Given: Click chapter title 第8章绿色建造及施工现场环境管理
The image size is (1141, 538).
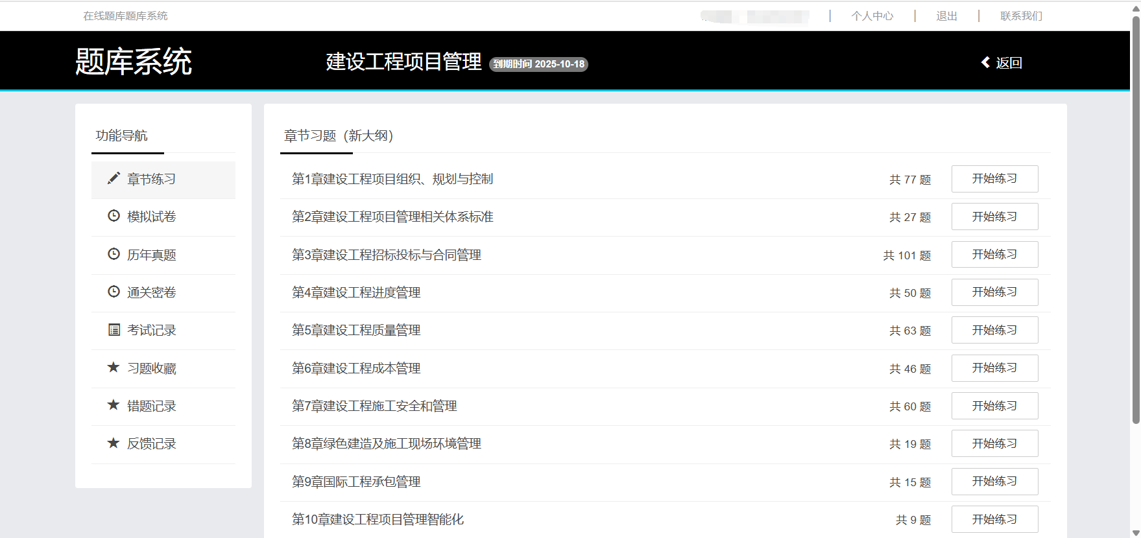Looking at the screenshot, I should click(x=387, y=443).
